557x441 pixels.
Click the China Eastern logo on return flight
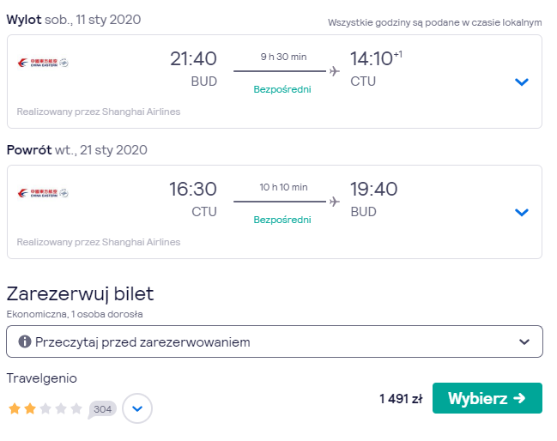[43, 193]
